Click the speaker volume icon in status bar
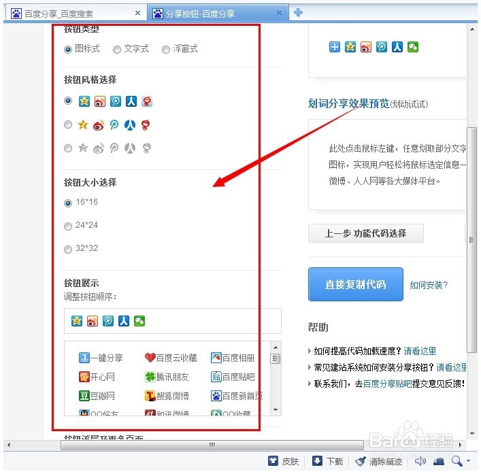This screenshot has width=481, height=472. pyautogui.click(x=420, y=461)
